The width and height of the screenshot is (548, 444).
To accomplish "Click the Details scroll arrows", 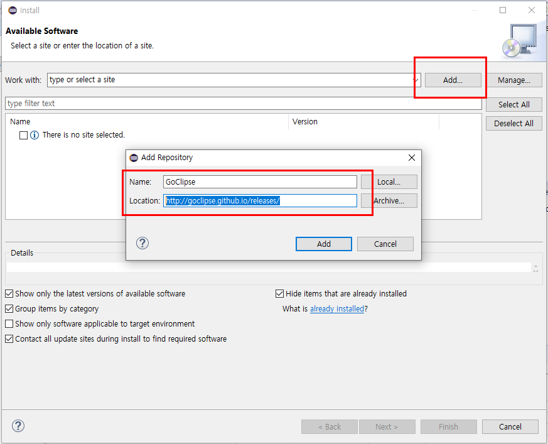I will point(535,268).
